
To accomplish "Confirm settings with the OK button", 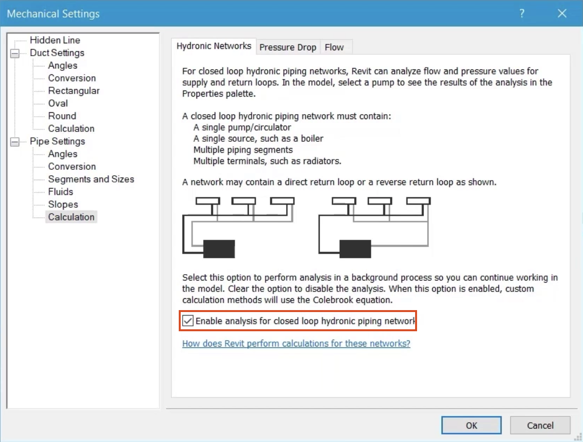I will 471,425.
